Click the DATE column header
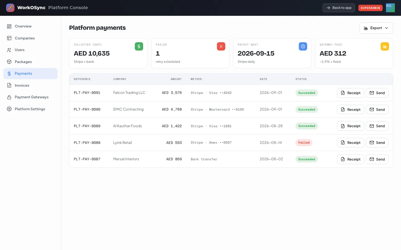The height and width of the screenshot is (250, 401). pos(263,79)
